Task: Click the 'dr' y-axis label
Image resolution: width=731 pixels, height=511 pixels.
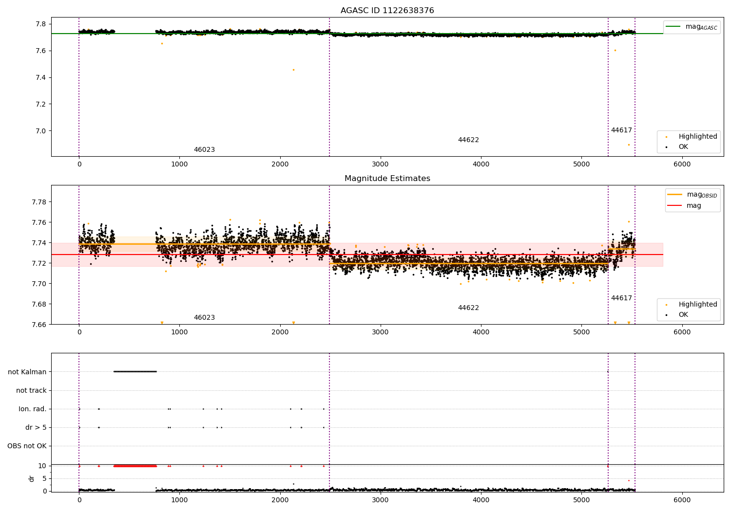Action: tap(32, 478)
